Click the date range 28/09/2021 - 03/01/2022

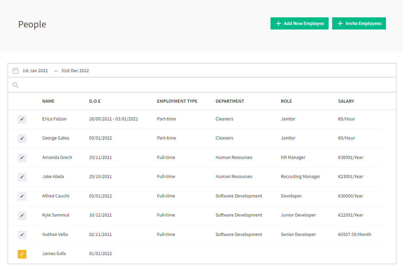pos(113,119)
